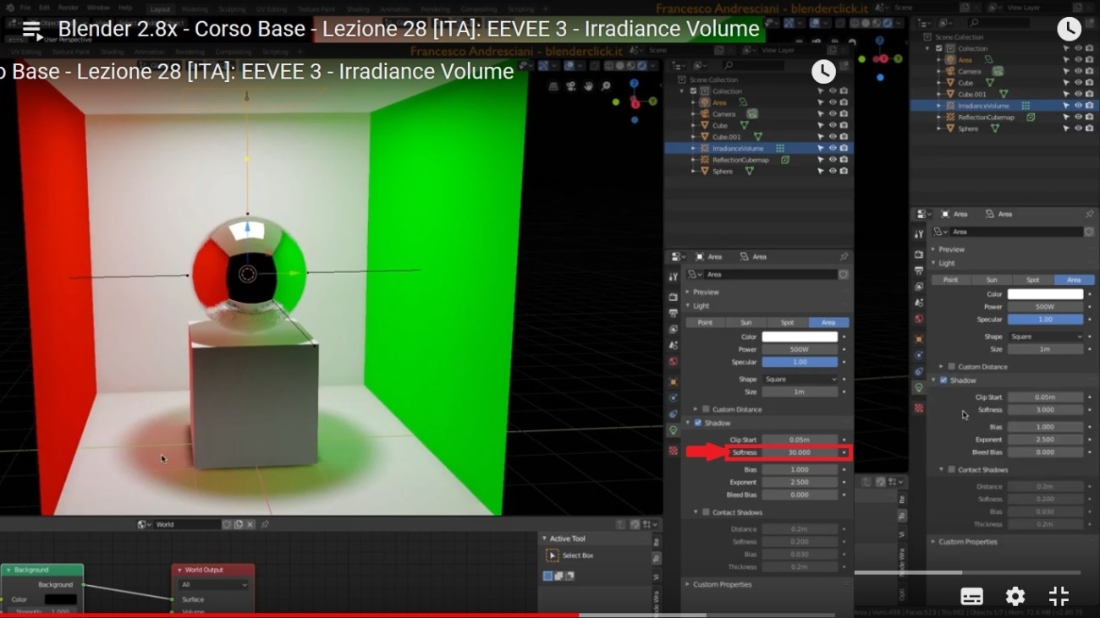Viewport: 1100px width, 618px height.
Task: Open Object Data light tab in enlarged inset
Action: coord(674,430)
